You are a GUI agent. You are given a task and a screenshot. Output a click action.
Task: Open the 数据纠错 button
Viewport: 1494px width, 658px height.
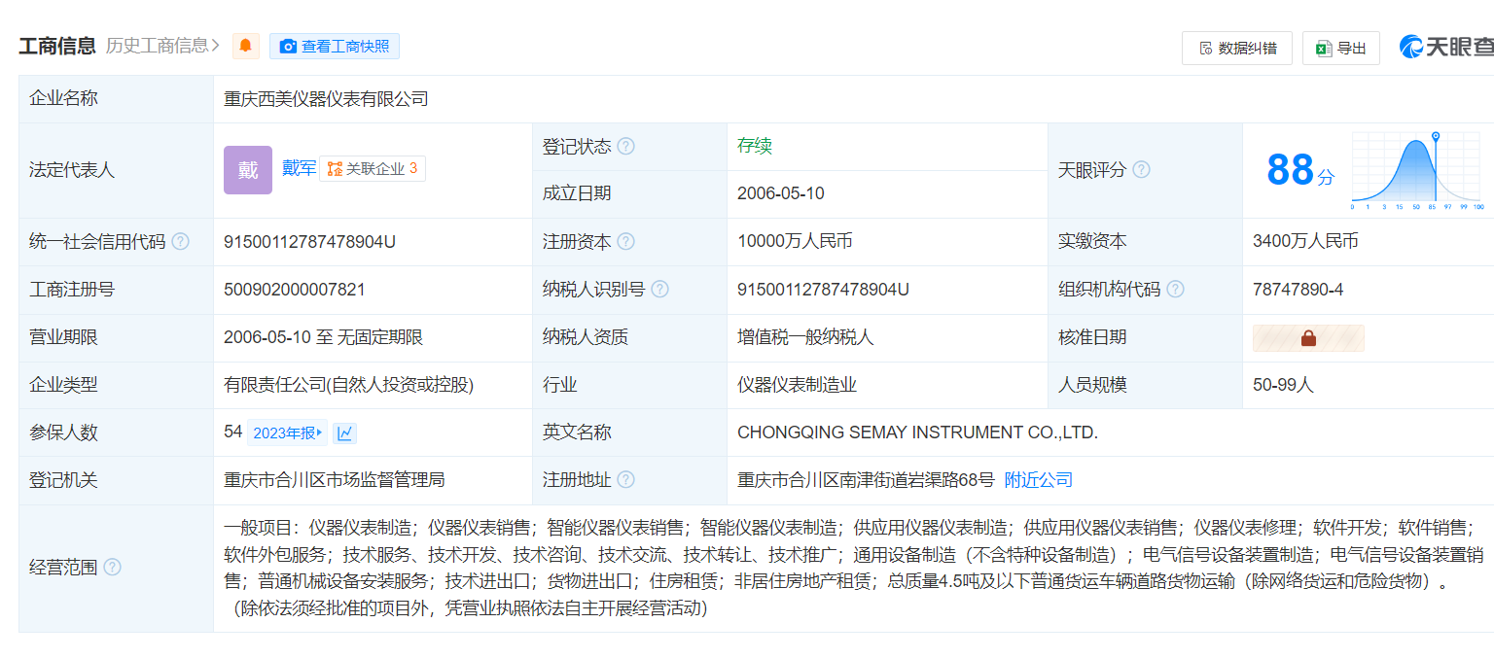1237,48
